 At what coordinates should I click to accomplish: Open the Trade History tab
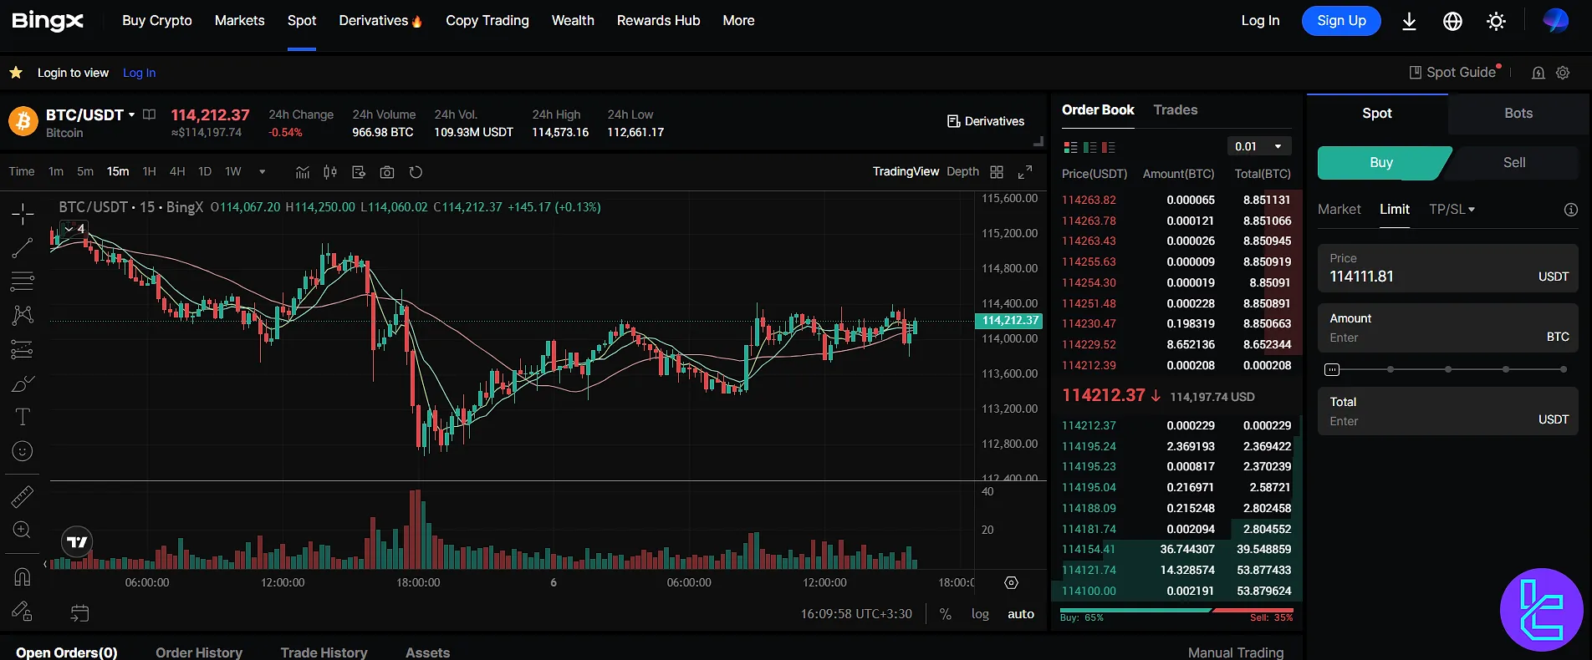point(324,652)
